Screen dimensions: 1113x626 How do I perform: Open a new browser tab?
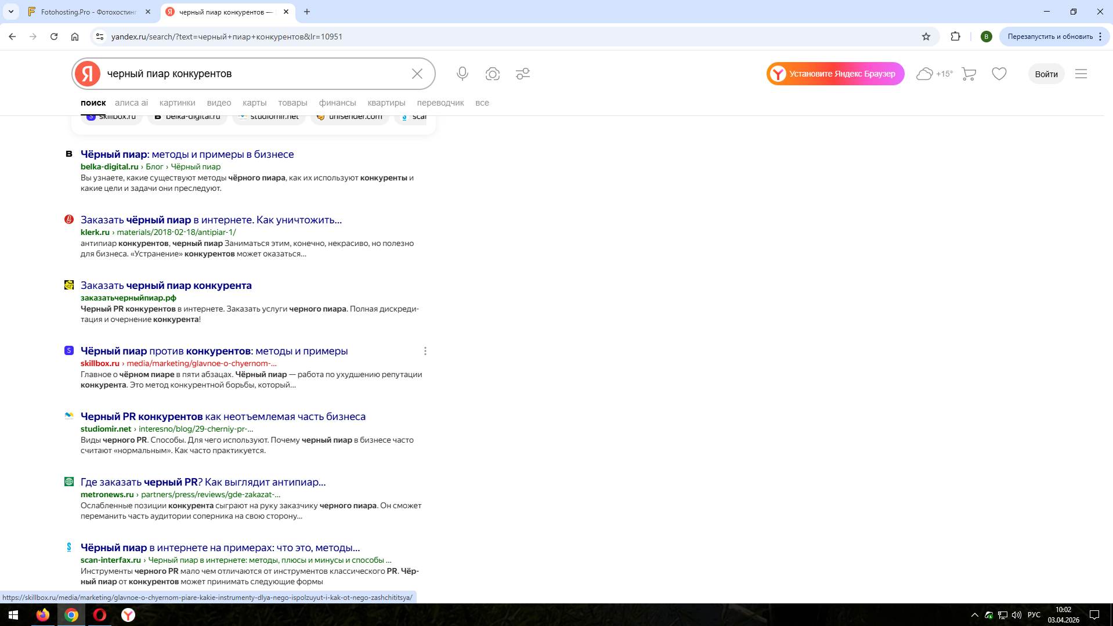(x=307, y=12)
